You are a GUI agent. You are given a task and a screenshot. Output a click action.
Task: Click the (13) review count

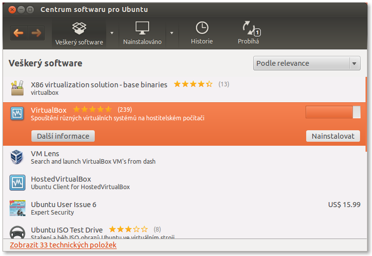pos(224,84)
